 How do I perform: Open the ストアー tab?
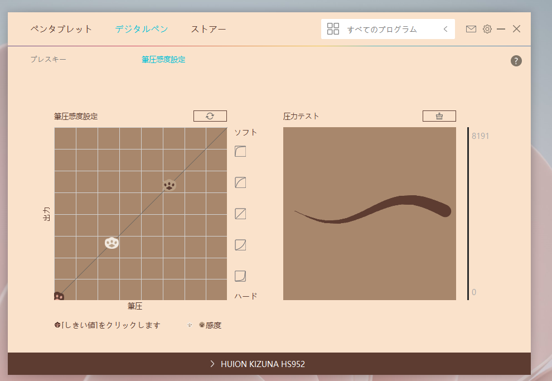(209, 29)
